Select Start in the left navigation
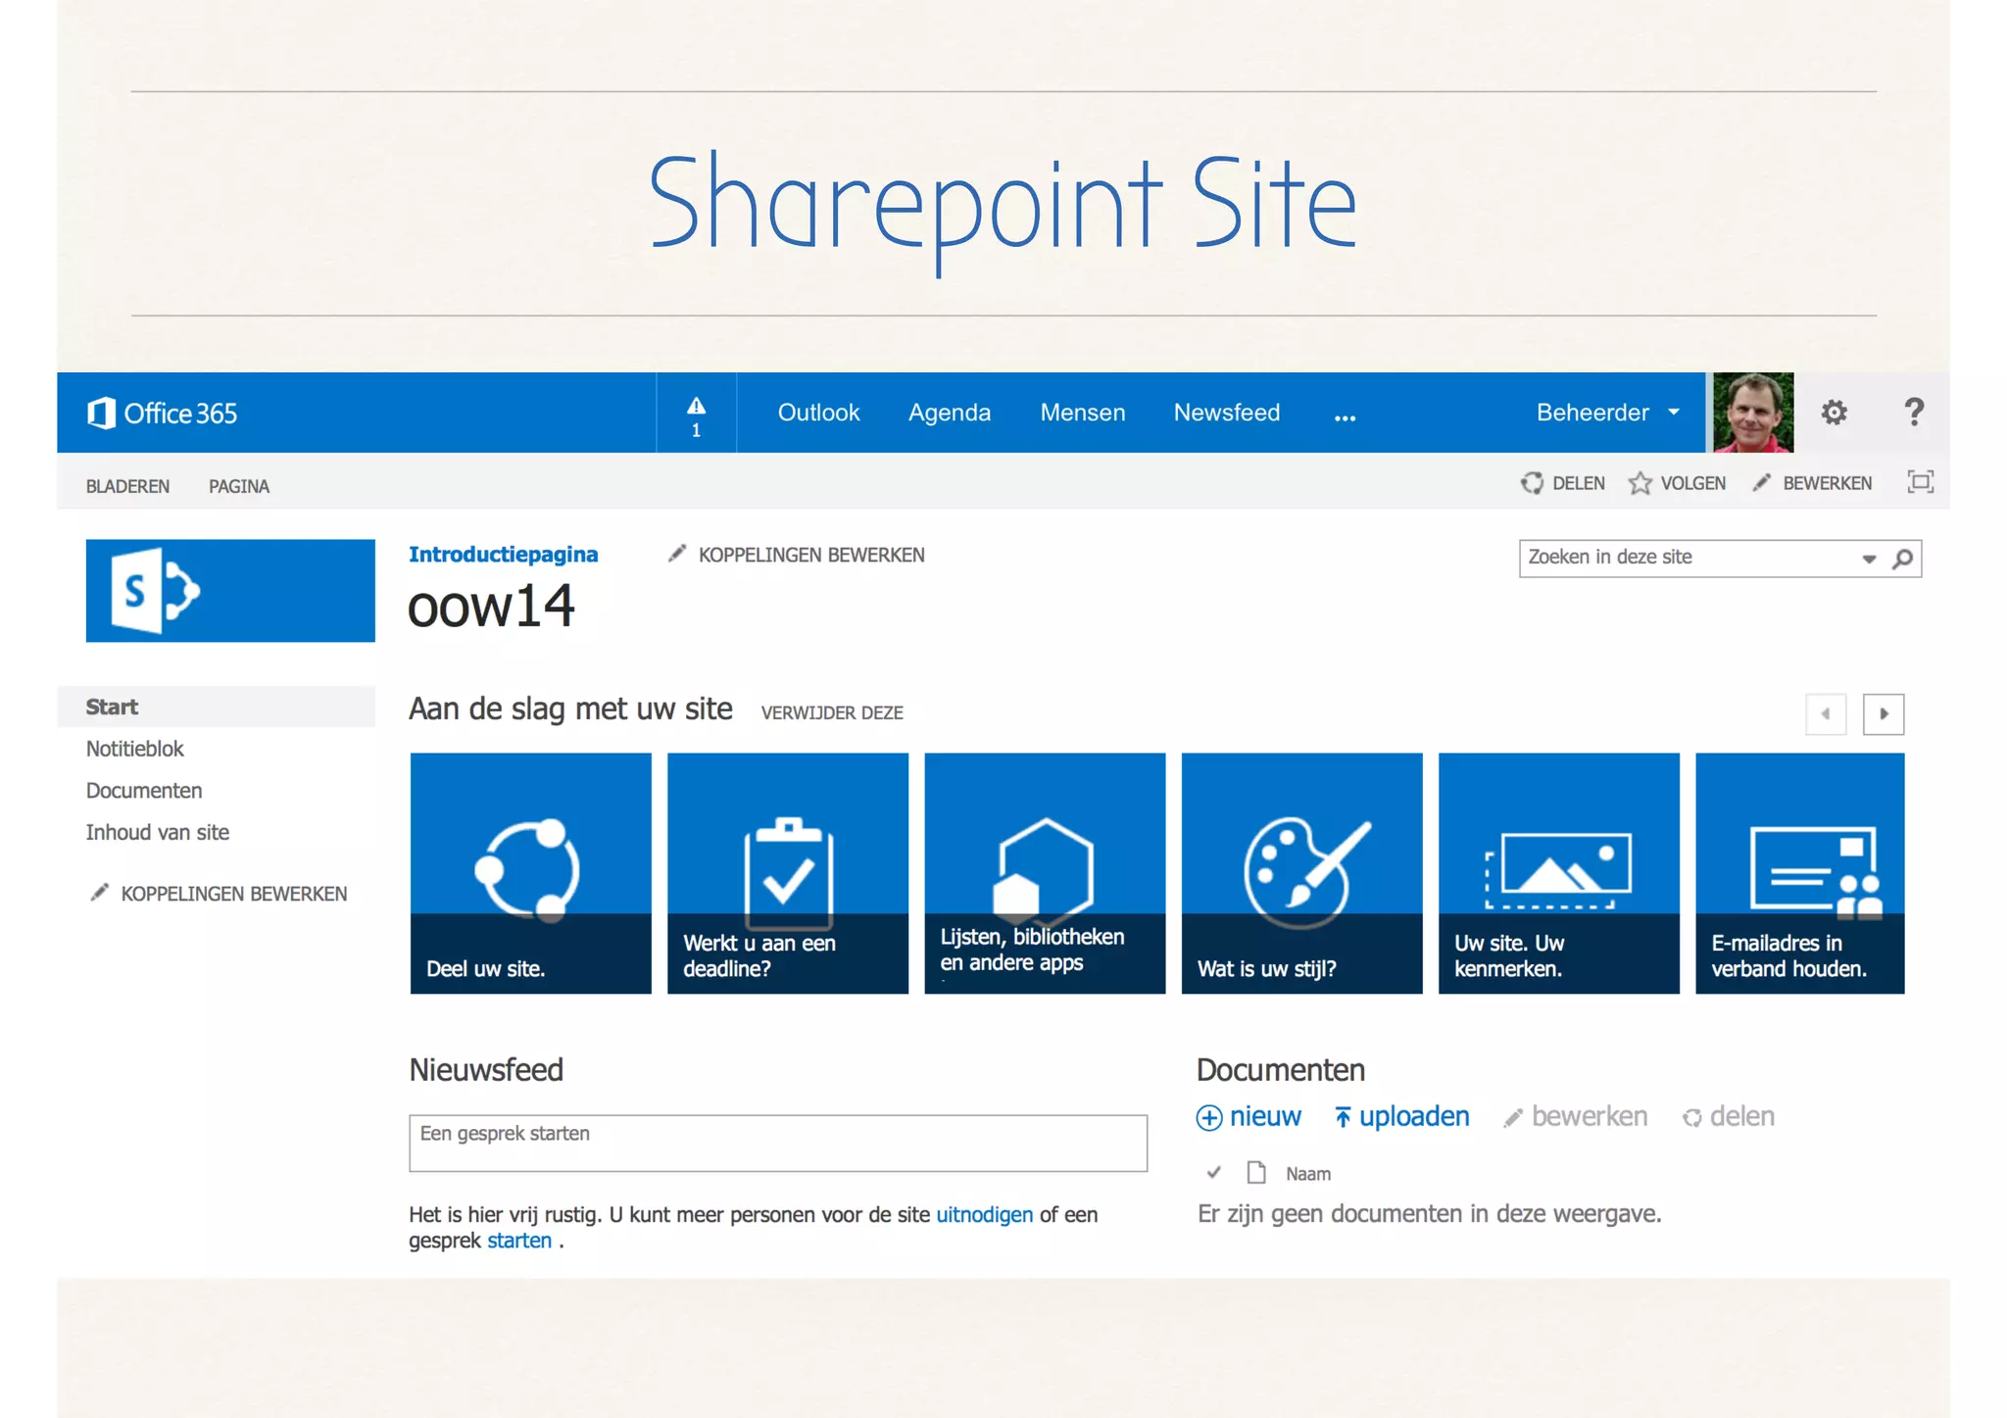This screenshot has height=1418, width=2007. click(x=217, y=707)
